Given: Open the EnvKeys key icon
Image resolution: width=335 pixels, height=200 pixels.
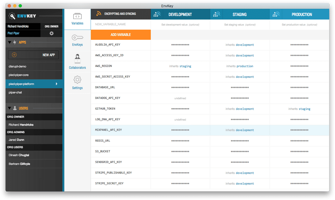Looking at the screenshot, I should click(x=77, y=38).
